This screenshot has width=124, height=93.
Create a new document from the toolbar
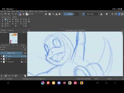(x=2, y=14)
